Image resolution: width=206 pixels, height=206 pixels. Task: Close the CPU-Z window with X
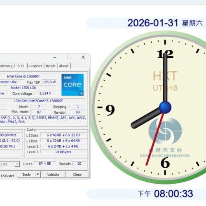(83, 57)
